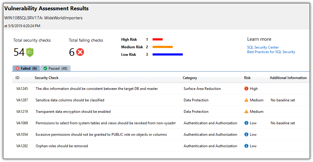The image size is (313, 162).
Task: Open the SQL Security Center link
Action: (x=263, y=47)
